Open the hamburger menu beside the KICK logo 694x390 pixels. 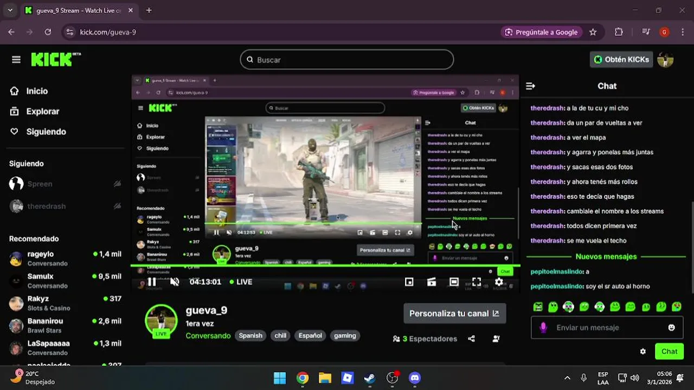click(x=16, y=60)
